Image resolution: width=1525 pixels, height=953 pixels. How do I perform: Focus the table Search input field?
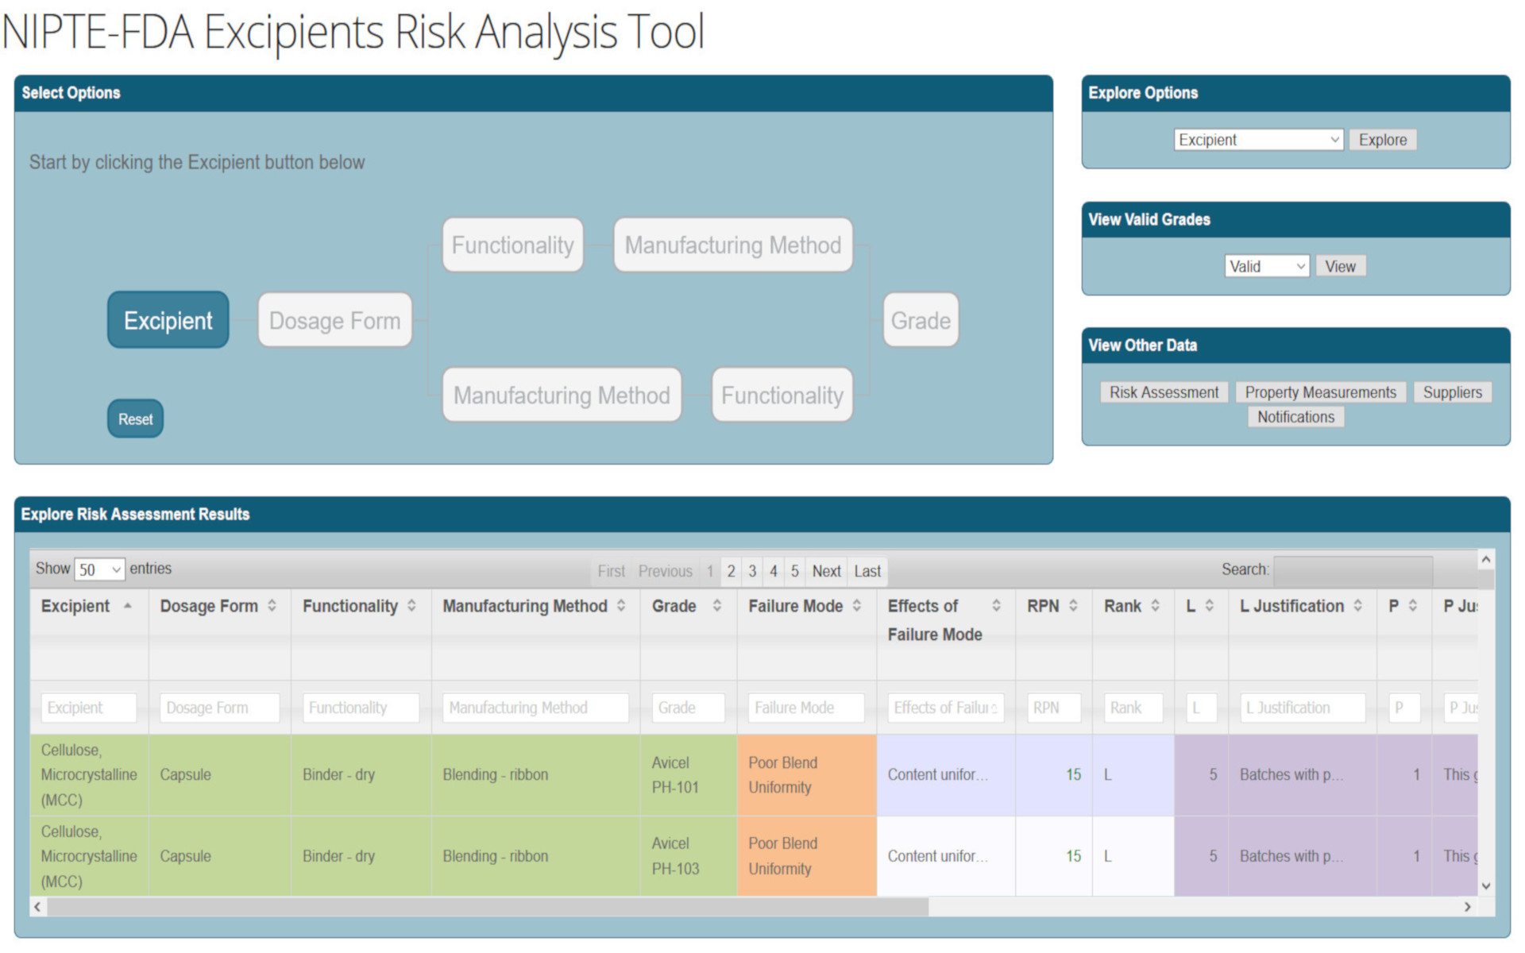(x=1352, y=569)
